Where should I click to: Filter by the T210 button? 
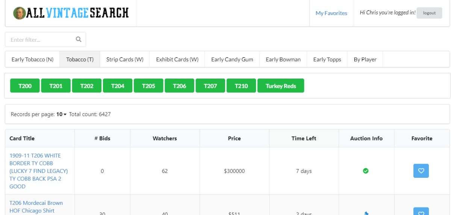241,86
